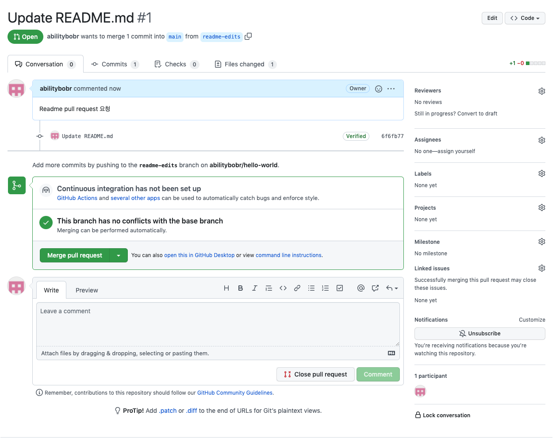Screen dimensions: 556x442
Task: Click the participant avatar in the sidebar
Action: tap(420, 391)
